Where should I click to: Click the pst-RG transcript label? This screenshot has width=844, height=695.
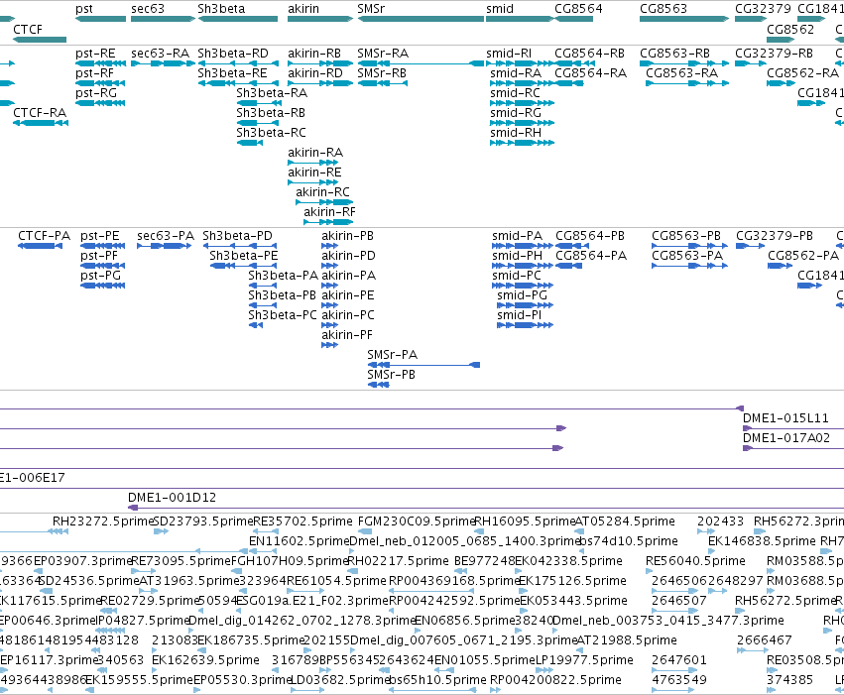(x=96, y=93)
